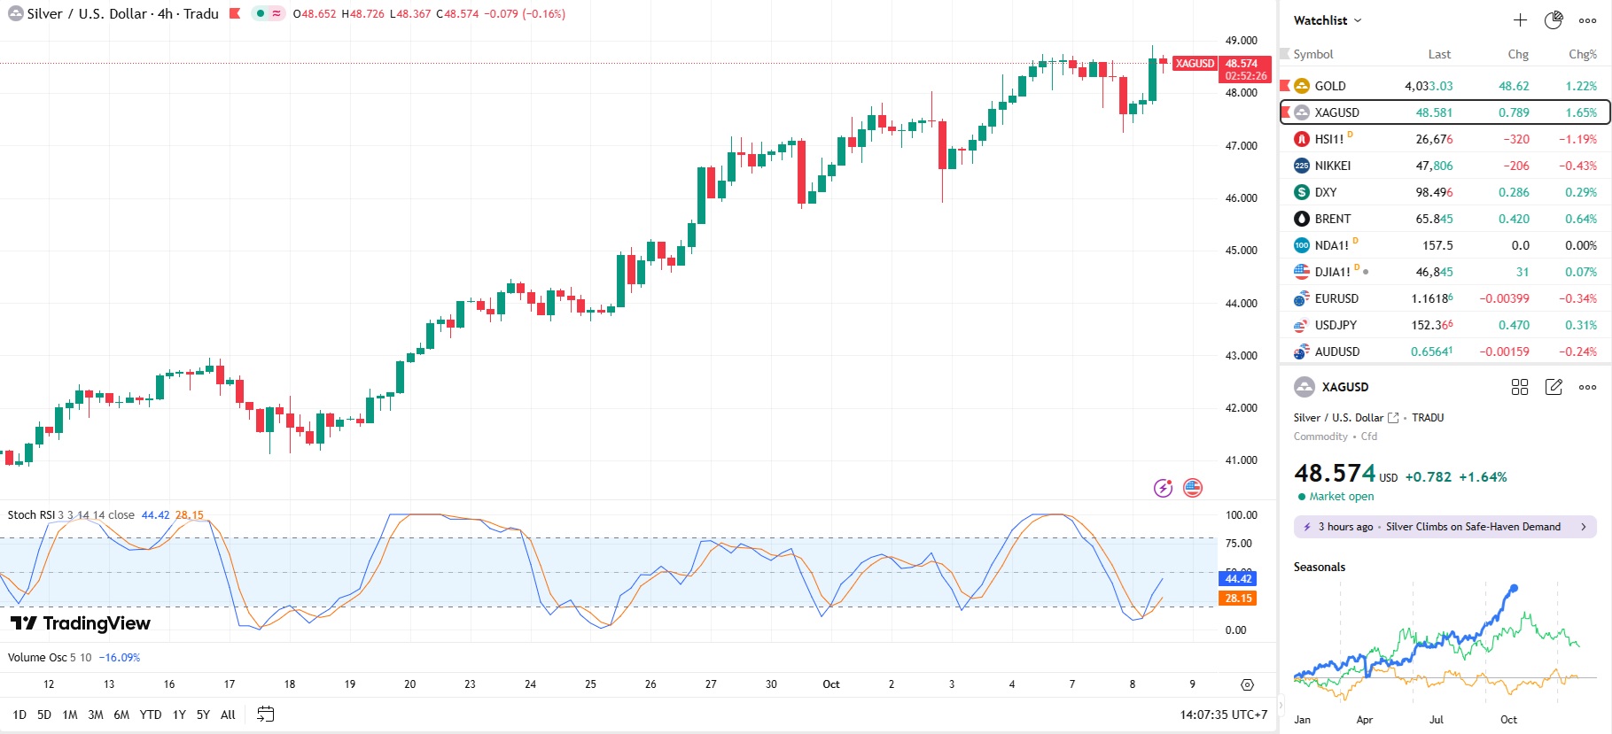Click the grid layout icon beside XAGUSD details
Image resolution: width=1612 pixels, height=734 pixels.
pos(1520,387)
